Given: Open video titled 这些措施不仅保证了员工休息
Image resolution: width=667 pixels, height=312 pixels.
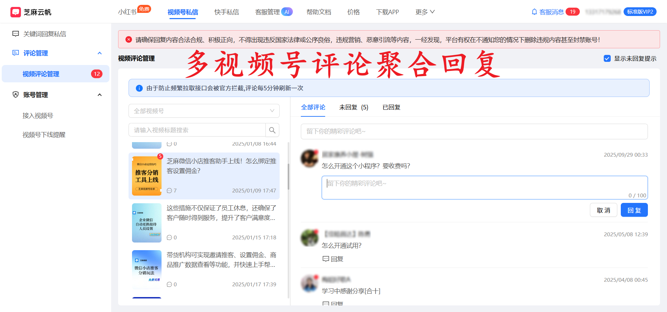Looking at the screenshot, I should coord(221,213).
